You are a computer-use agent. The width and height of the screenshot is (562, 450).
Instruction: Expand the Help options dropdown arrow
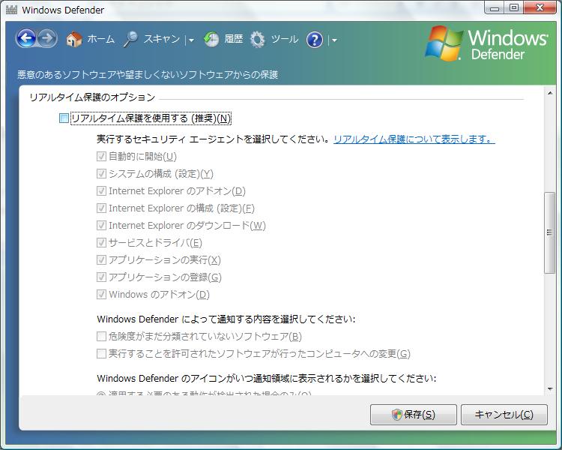click(x=334, y=40)
